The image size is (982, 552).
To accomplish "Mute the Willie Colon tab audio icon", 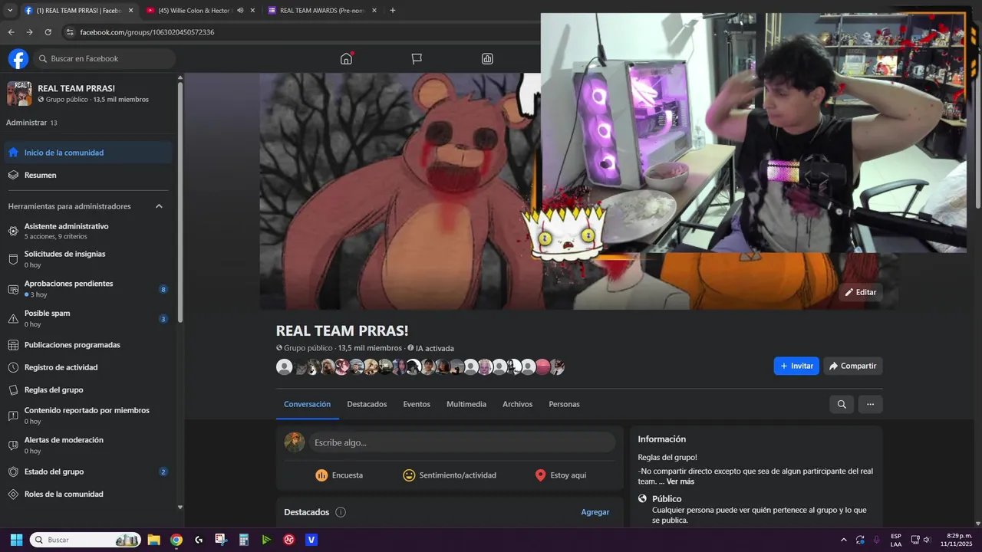I will (x=240, y=11).
